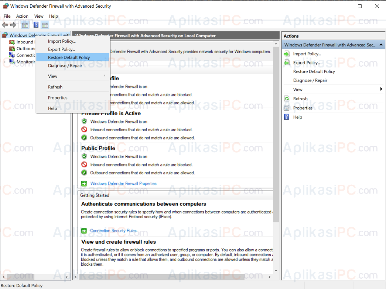The height and width of the screenshot is (289, 386).
Task: Click the root node firewall icon in the tree
Action: [5, 35]
